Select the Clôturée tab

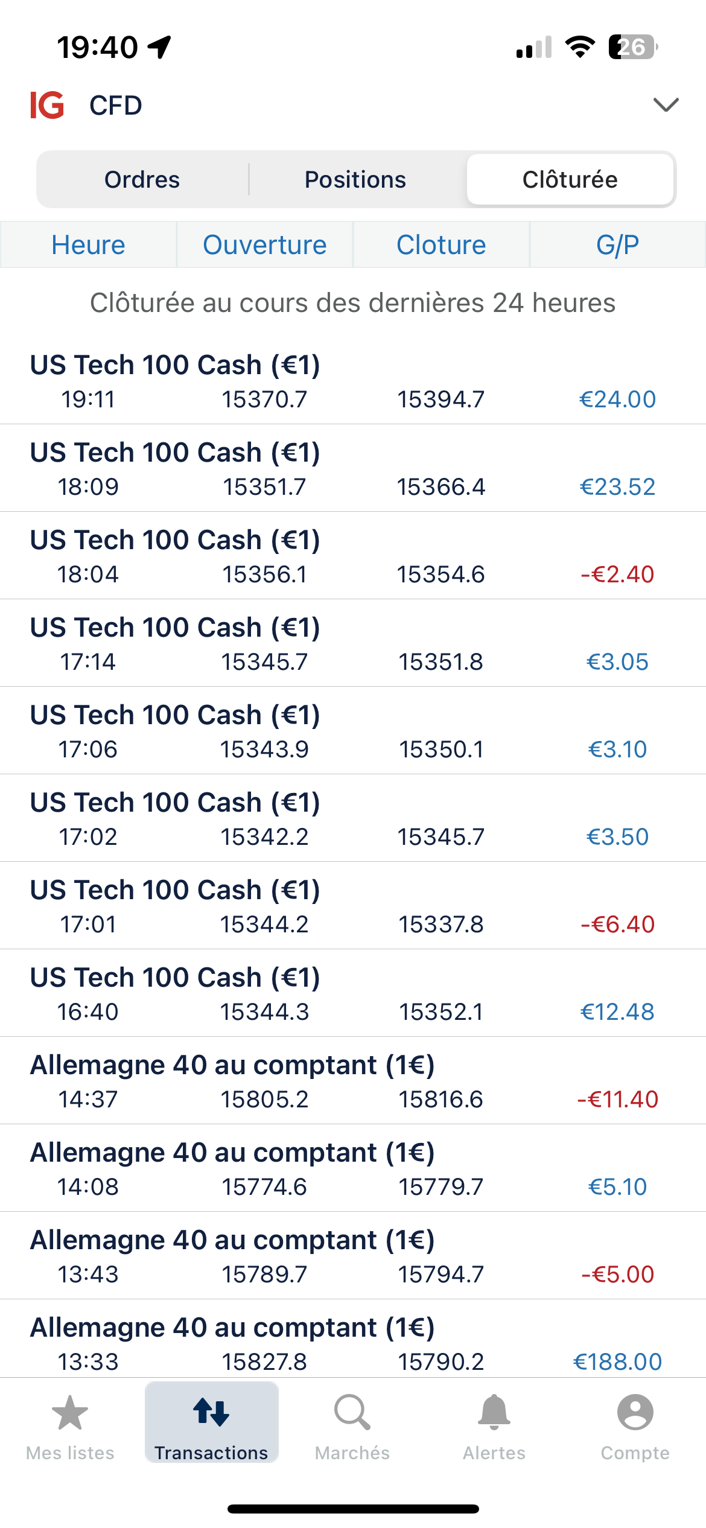coord(570,180)
